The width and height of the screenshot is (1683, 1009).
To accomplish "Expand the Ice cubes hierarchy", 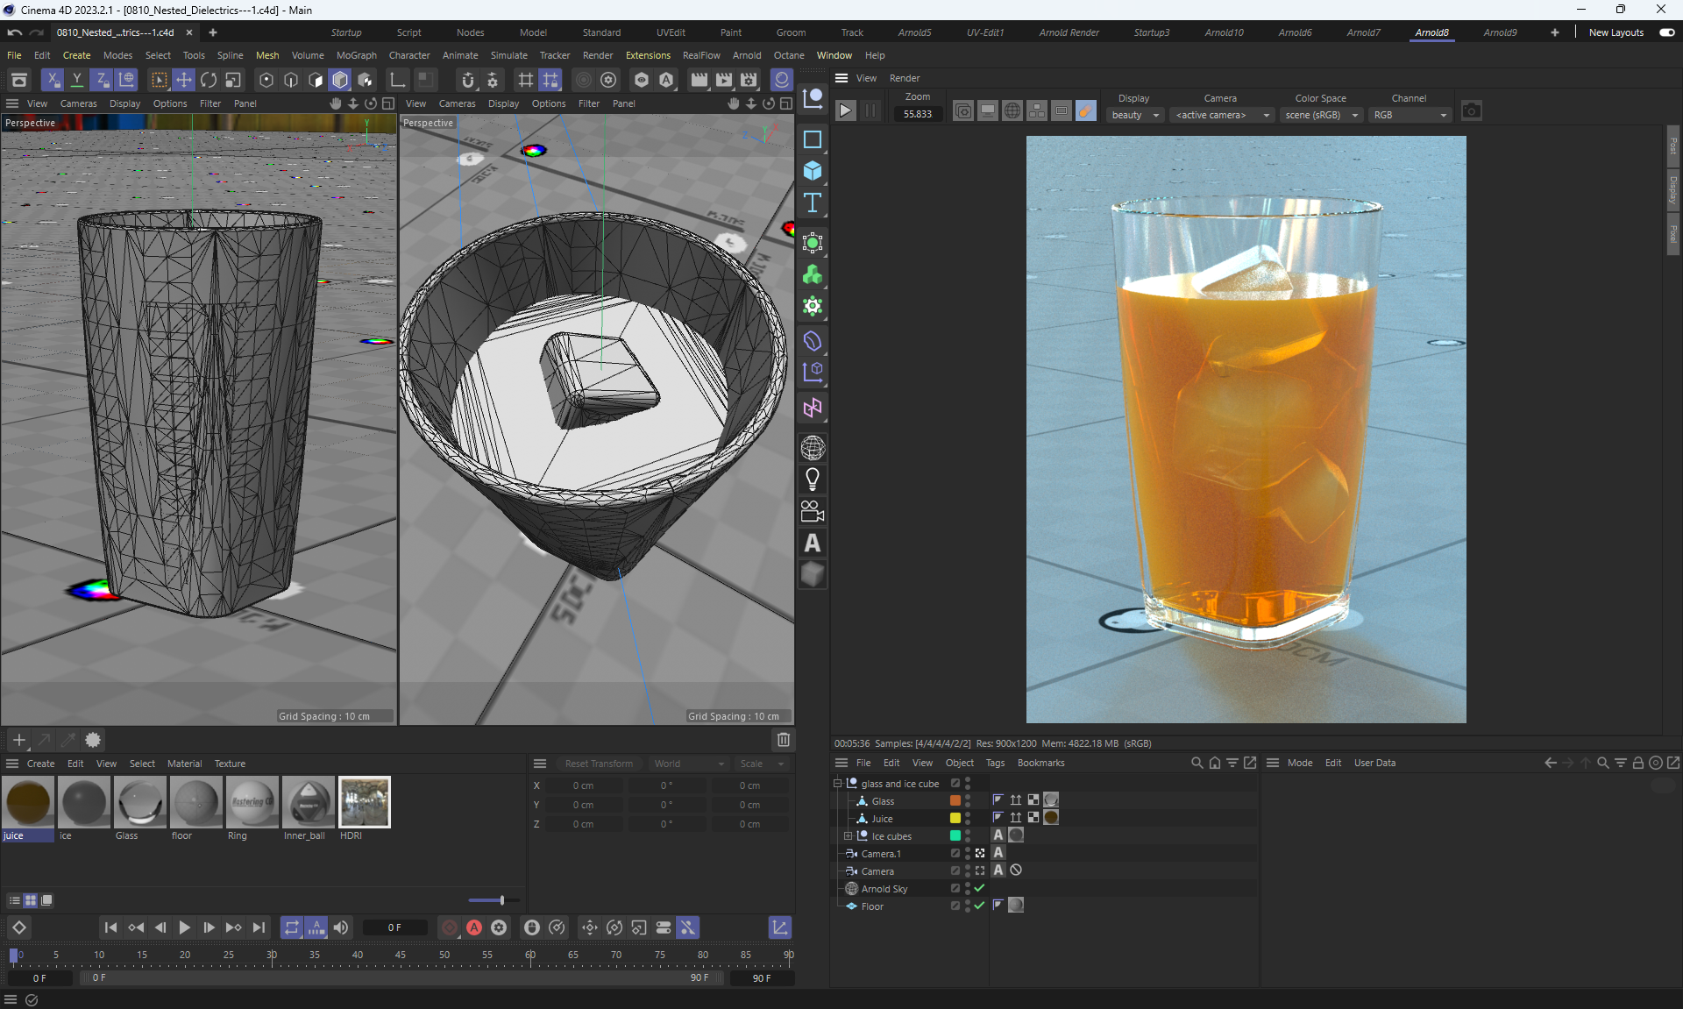I will click(x=848, y=836).
